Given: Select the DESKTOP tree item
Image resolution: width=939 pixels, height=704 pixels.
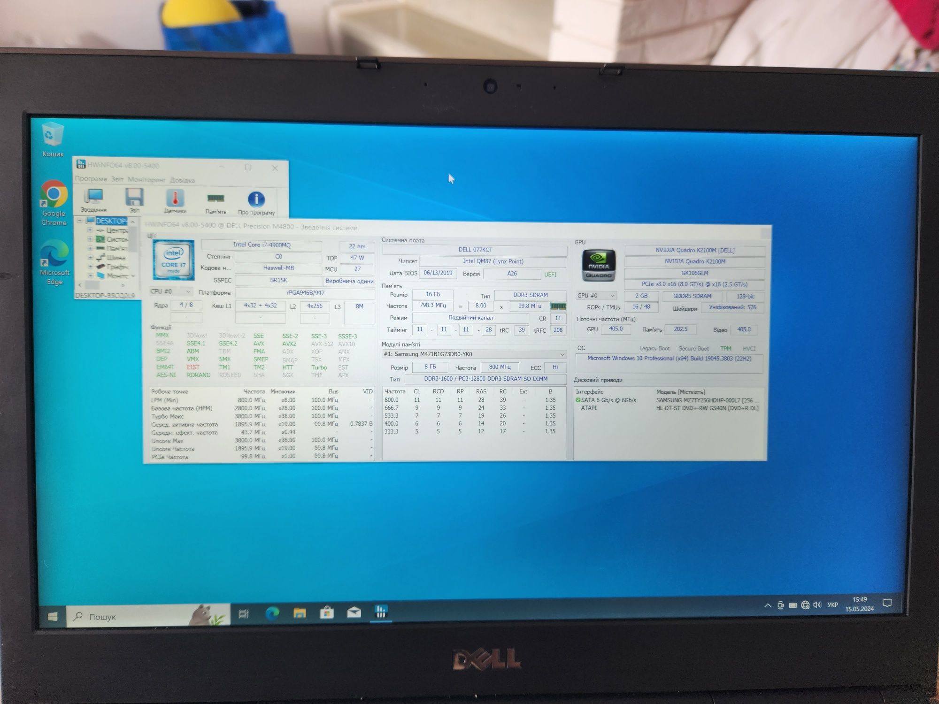Looking at the screenshot, I should 111,221.
